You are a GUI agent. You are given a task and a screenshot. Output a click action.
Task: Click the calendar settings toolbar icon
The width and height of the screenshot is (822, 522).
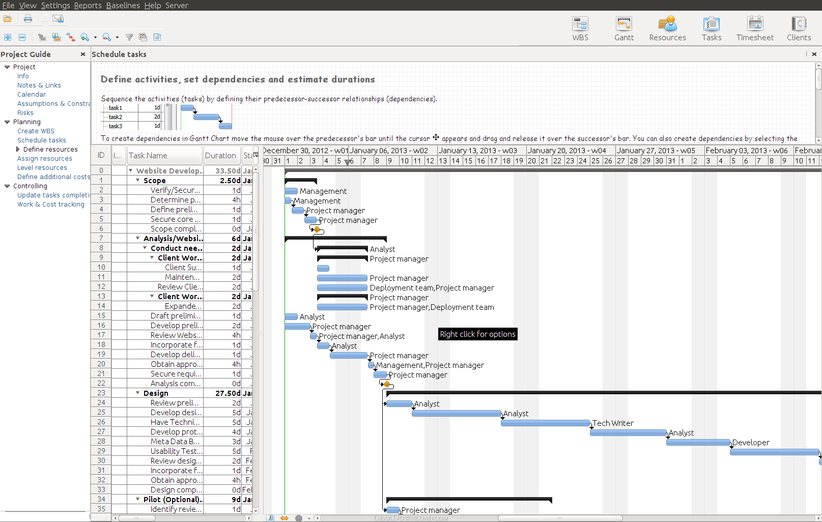point(143,37)
